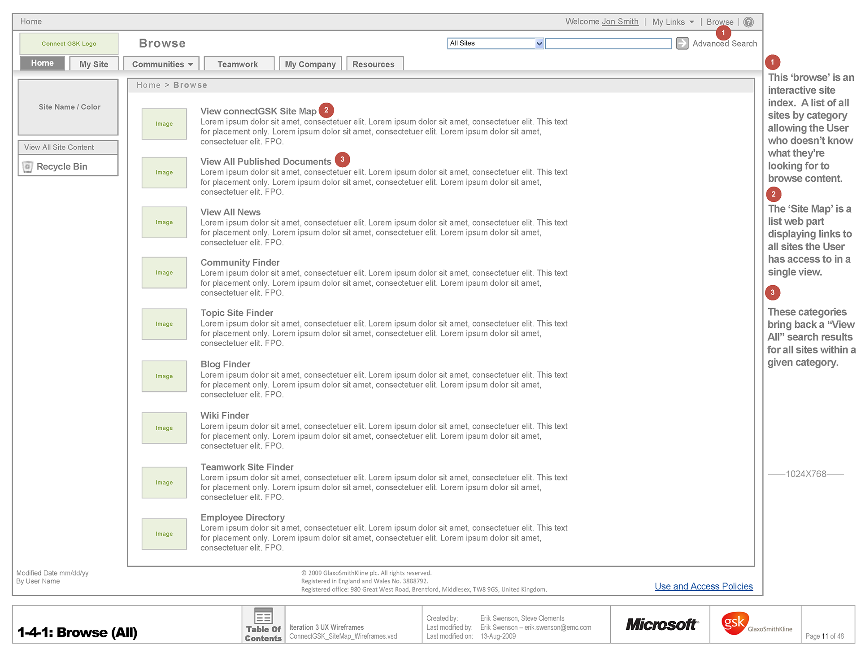Click the Advanced Search link
The height and width of the screenshot is (649, 861).
724,44
